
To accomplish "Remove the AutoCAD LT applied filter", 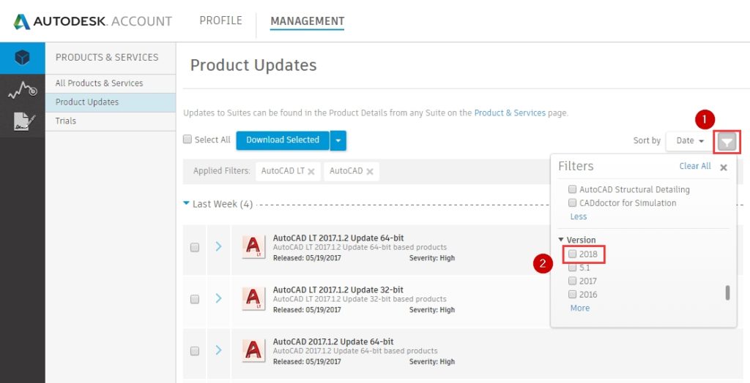I will point(311,172).
